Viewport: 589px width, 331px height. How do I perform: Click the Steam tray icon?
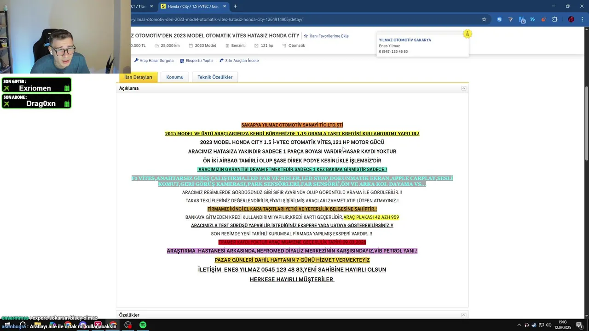point(534,325)
